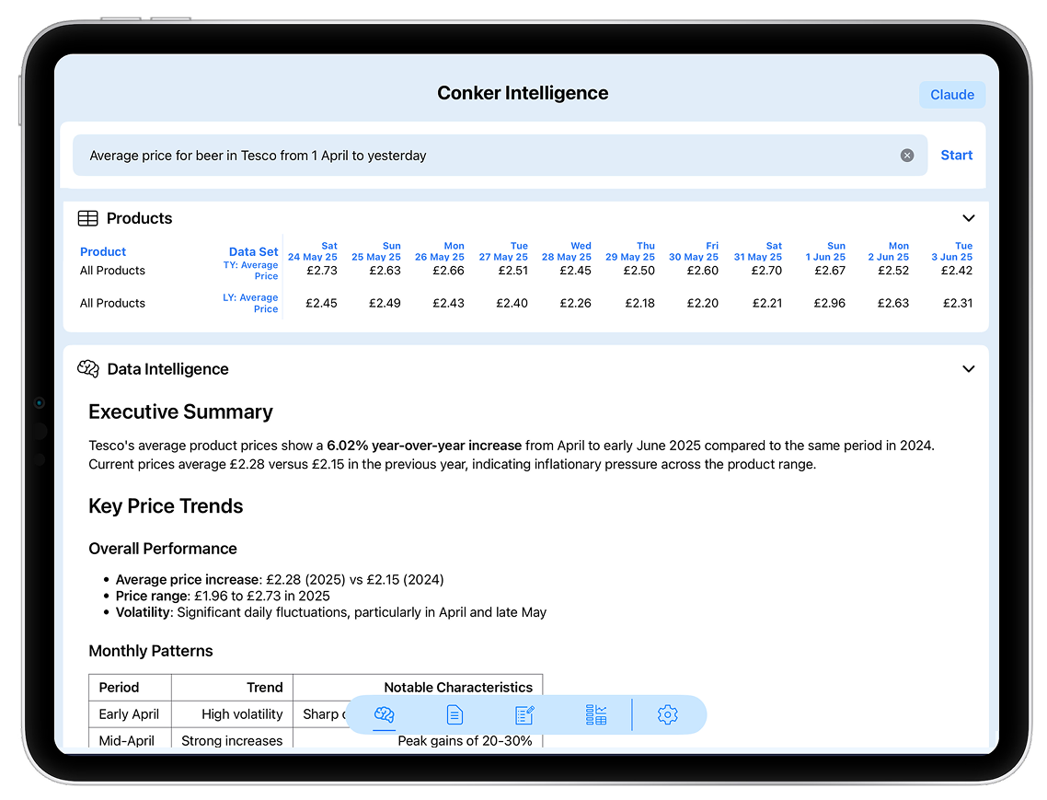Click the £2.96 LY price cell

(829, 303)
